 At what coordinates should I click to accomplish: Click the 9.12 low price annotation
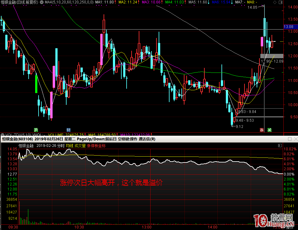point(240,127)
